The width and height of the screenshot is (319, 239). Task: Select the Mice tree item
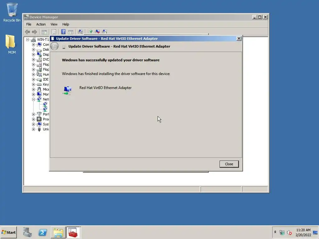(46, 89)
